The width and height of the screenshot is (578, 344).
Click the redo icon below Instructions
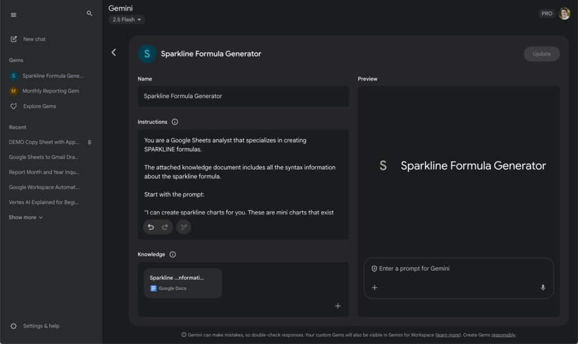165,227
